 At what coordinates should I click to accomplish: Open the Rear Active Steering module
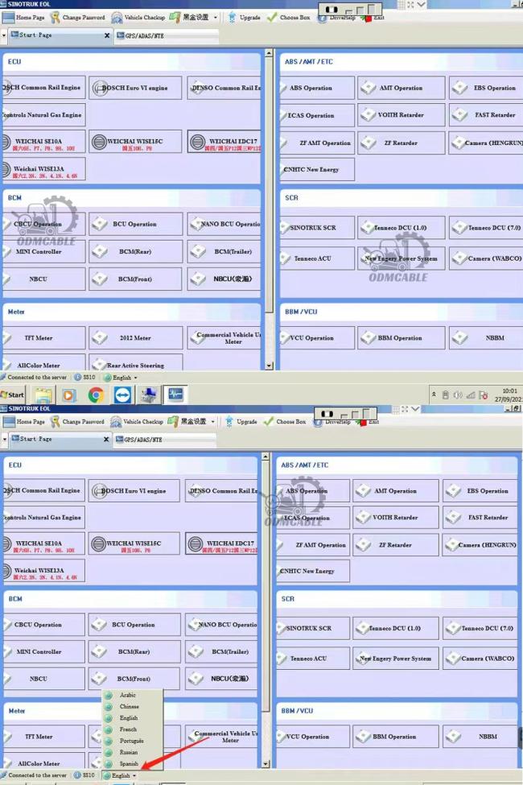[x=135, y=365]
